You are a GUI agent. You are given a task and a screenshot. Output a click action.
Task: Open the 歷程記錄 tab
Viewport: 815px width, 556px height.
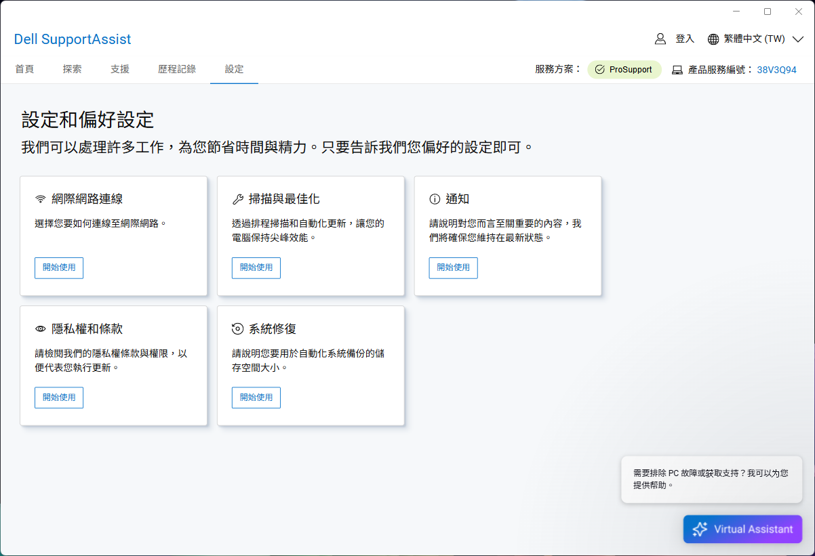coord(177,69)
